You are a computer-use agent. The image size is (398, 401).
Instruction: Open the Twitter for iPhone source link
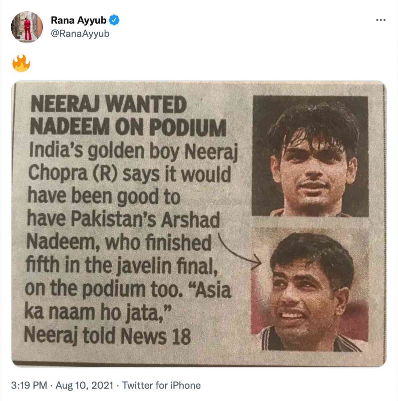[161, 385]
